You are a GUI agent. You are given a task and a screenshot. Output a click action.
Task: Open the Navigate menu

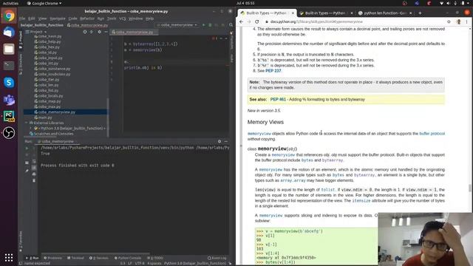(58, 18)
